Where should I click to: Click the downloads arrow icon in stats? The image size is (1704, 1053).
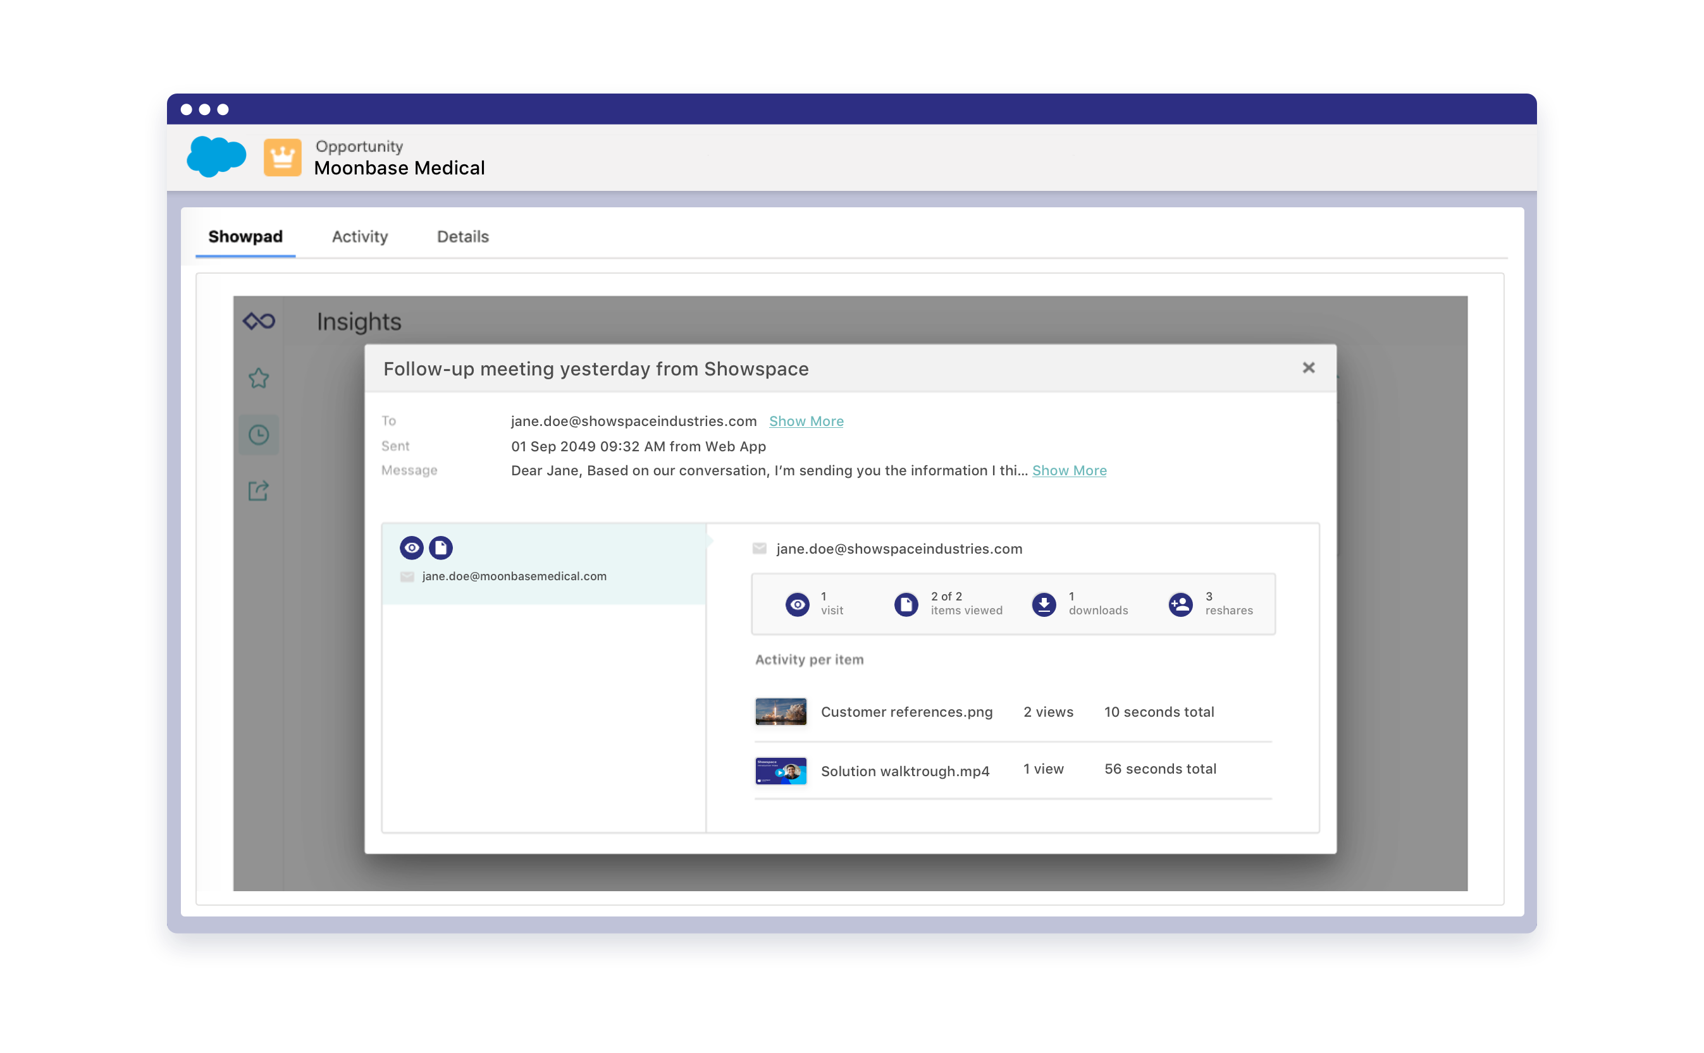click(x=1043, y=604)
